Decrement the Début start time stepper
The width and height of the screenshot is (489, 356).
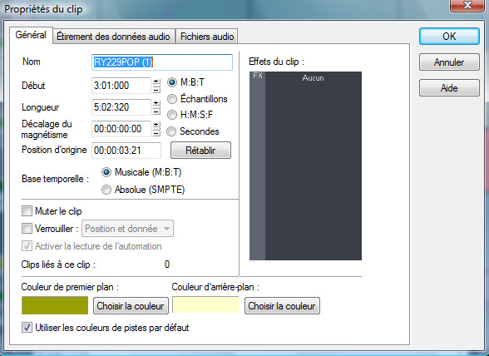[156, 90]
